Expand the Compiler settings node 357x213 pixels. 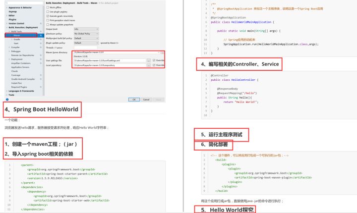coord(9,48)
